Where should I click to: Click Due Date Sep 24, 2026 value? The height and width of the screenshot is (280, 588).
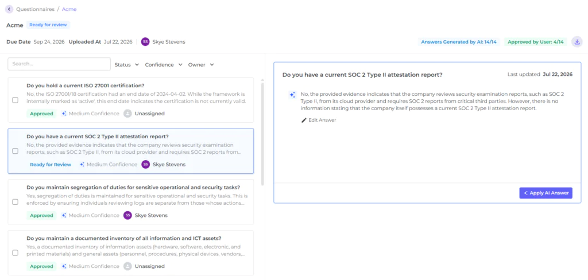click(49, 42)
